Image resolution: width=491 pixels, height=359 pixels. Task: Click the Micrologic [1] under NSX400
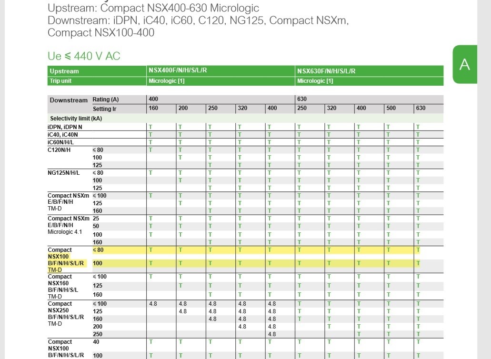[x=167, y=81]
